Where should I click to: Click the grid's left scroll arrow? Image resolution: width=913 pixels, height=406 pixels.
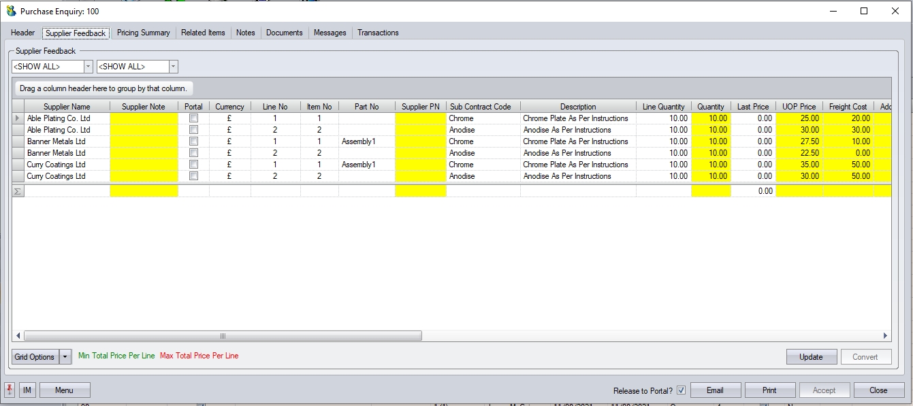(x=18, y=336)
